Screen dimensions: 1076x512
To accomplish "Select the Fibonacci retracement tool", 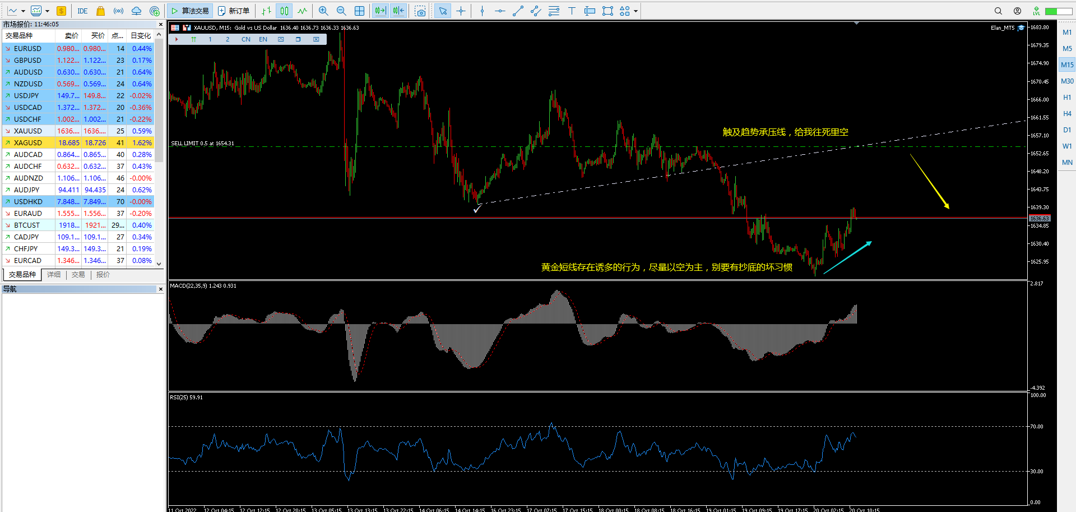I will coord(554,11).
